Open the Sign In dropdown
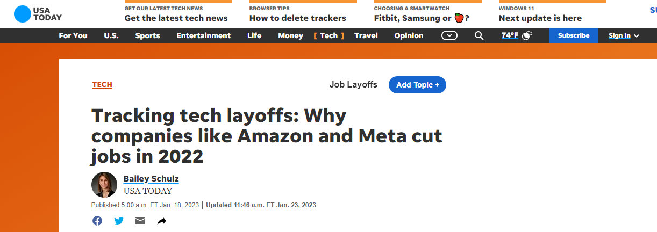 pos(624,35)
